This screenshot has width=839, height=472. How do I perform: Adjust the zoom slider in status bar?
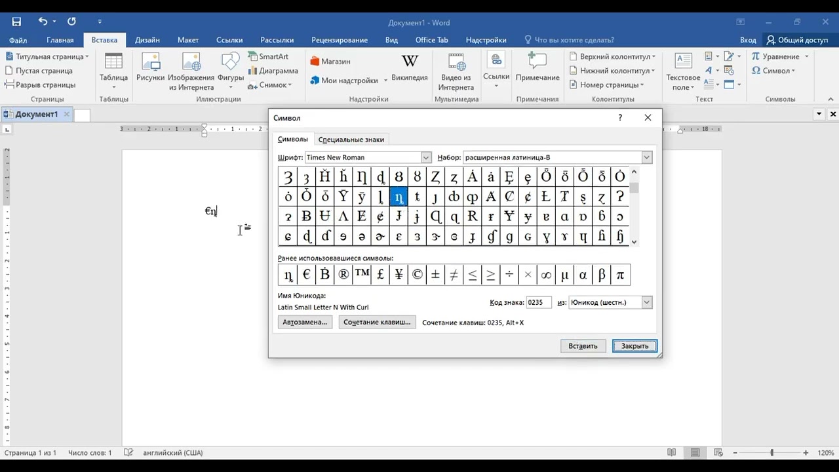coord(772,453)
